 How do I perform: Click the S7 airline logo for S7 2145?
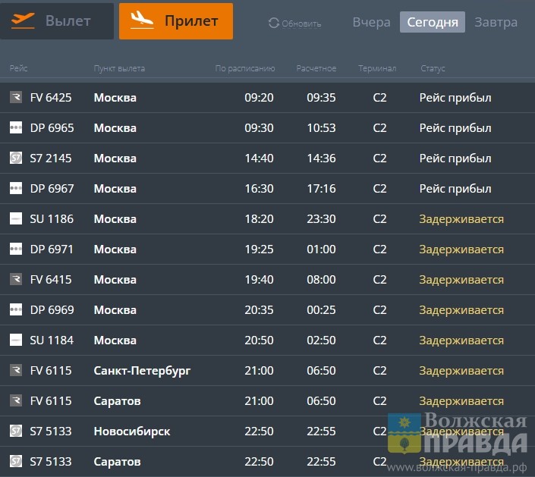[x=16, y=158]
